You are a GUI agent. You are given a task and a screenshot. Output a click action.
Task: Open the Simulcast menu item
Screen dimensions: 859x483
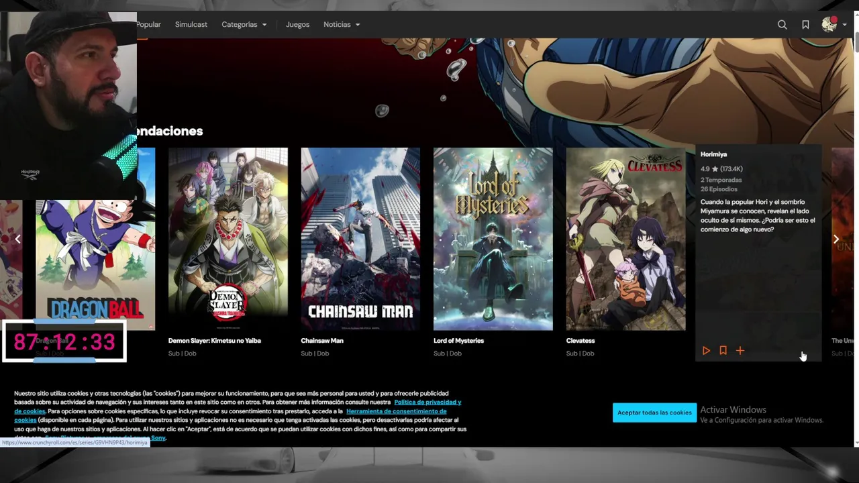[191, 24]
